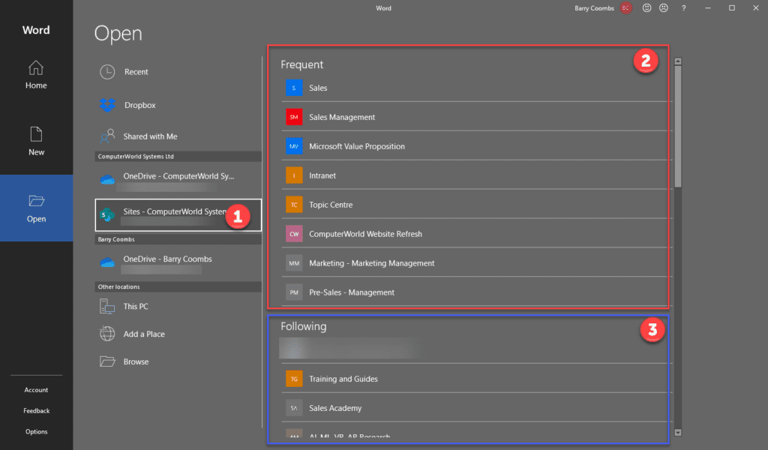Choose Add a Place
768x450 pixels.
tap(178, 334)
